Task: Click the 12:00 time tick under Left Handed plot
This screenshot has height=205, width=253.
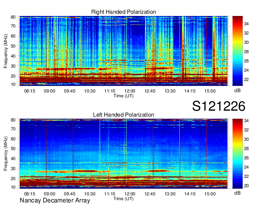Action: (x=130, y=194)
